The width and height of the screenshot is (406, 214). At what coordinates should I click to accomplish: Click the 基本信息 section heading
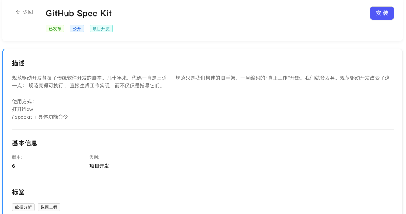coord(25,143)
